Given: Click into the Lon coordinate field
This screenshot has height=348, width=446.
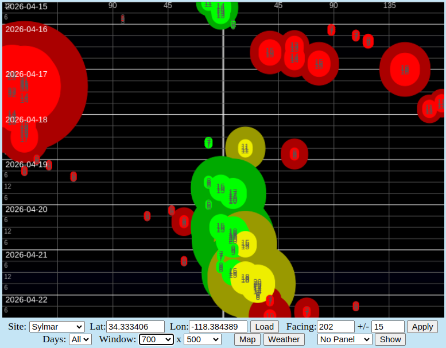Looking at the screenshot, I should (x=218, y=326).
